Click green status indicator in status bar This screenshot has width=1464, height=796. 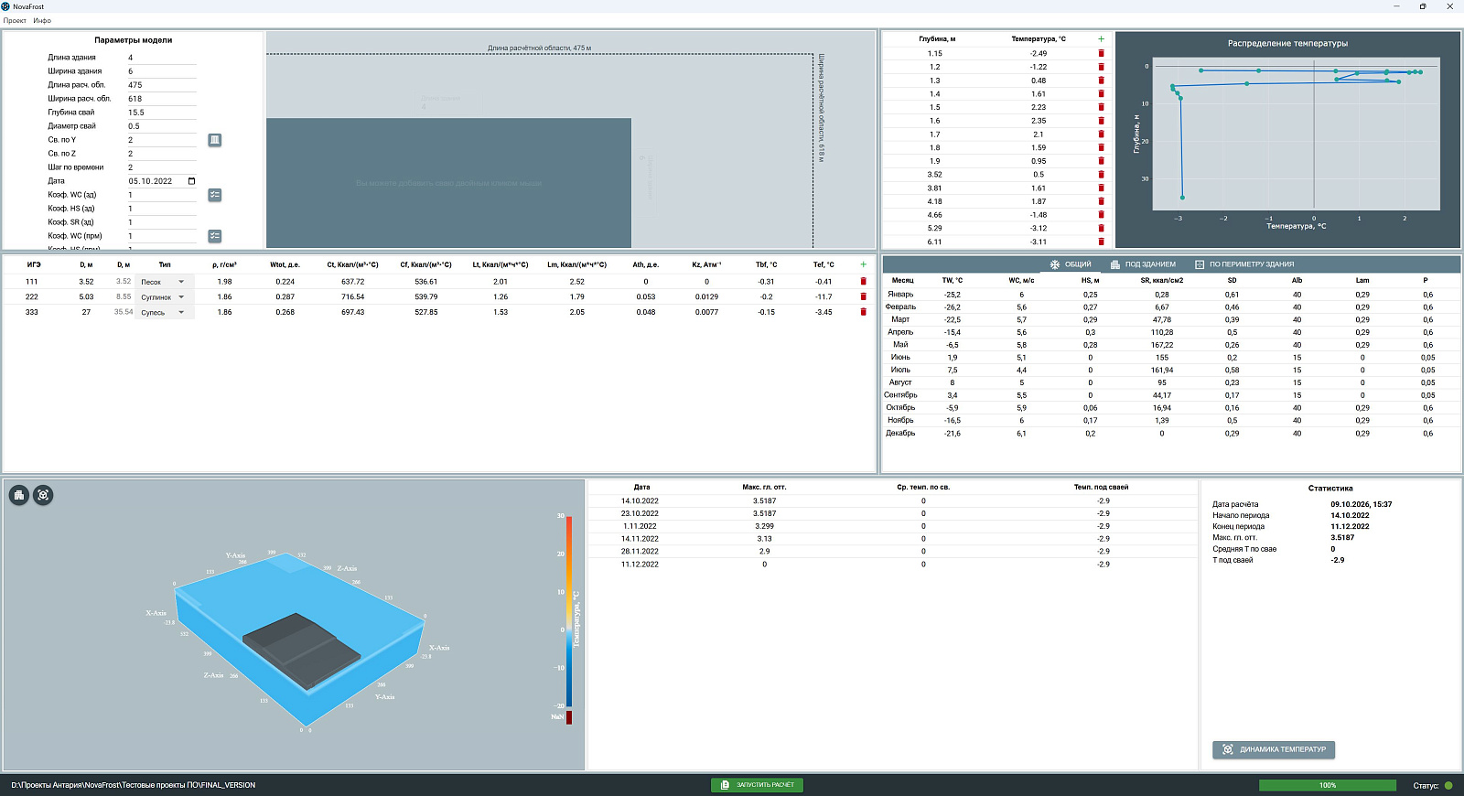pyautogui.click(x=1448, y=785)
